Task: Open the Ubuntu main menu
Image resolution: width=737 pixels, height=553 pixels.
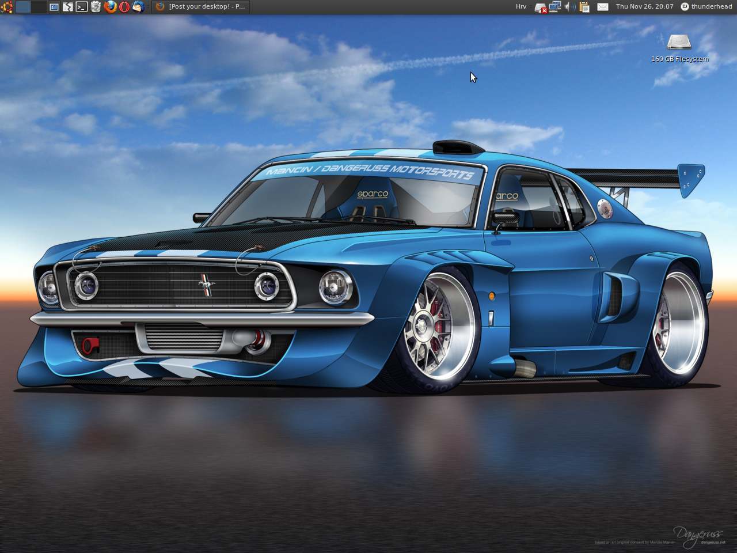Action: 6,7
